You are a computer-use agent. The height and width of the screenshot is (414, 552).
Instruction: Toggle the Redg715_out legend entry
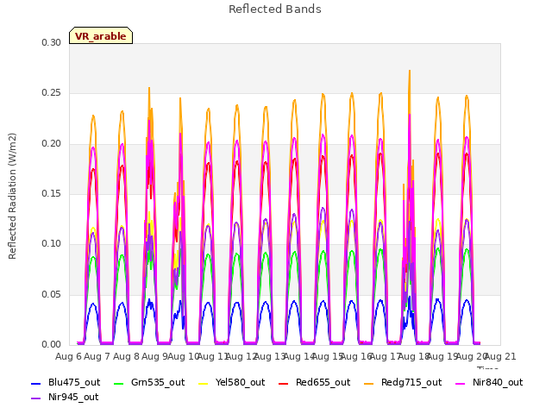(x=403, y=382)
